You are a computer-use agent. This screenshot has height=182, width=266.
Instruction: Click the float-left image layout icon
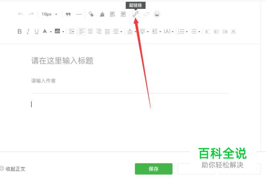(x=208, y=32)
